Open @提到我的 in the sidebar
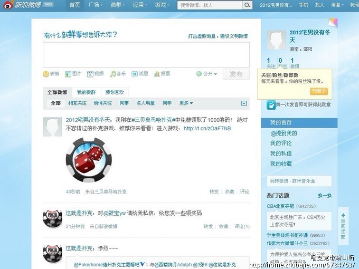 point(284,133)
